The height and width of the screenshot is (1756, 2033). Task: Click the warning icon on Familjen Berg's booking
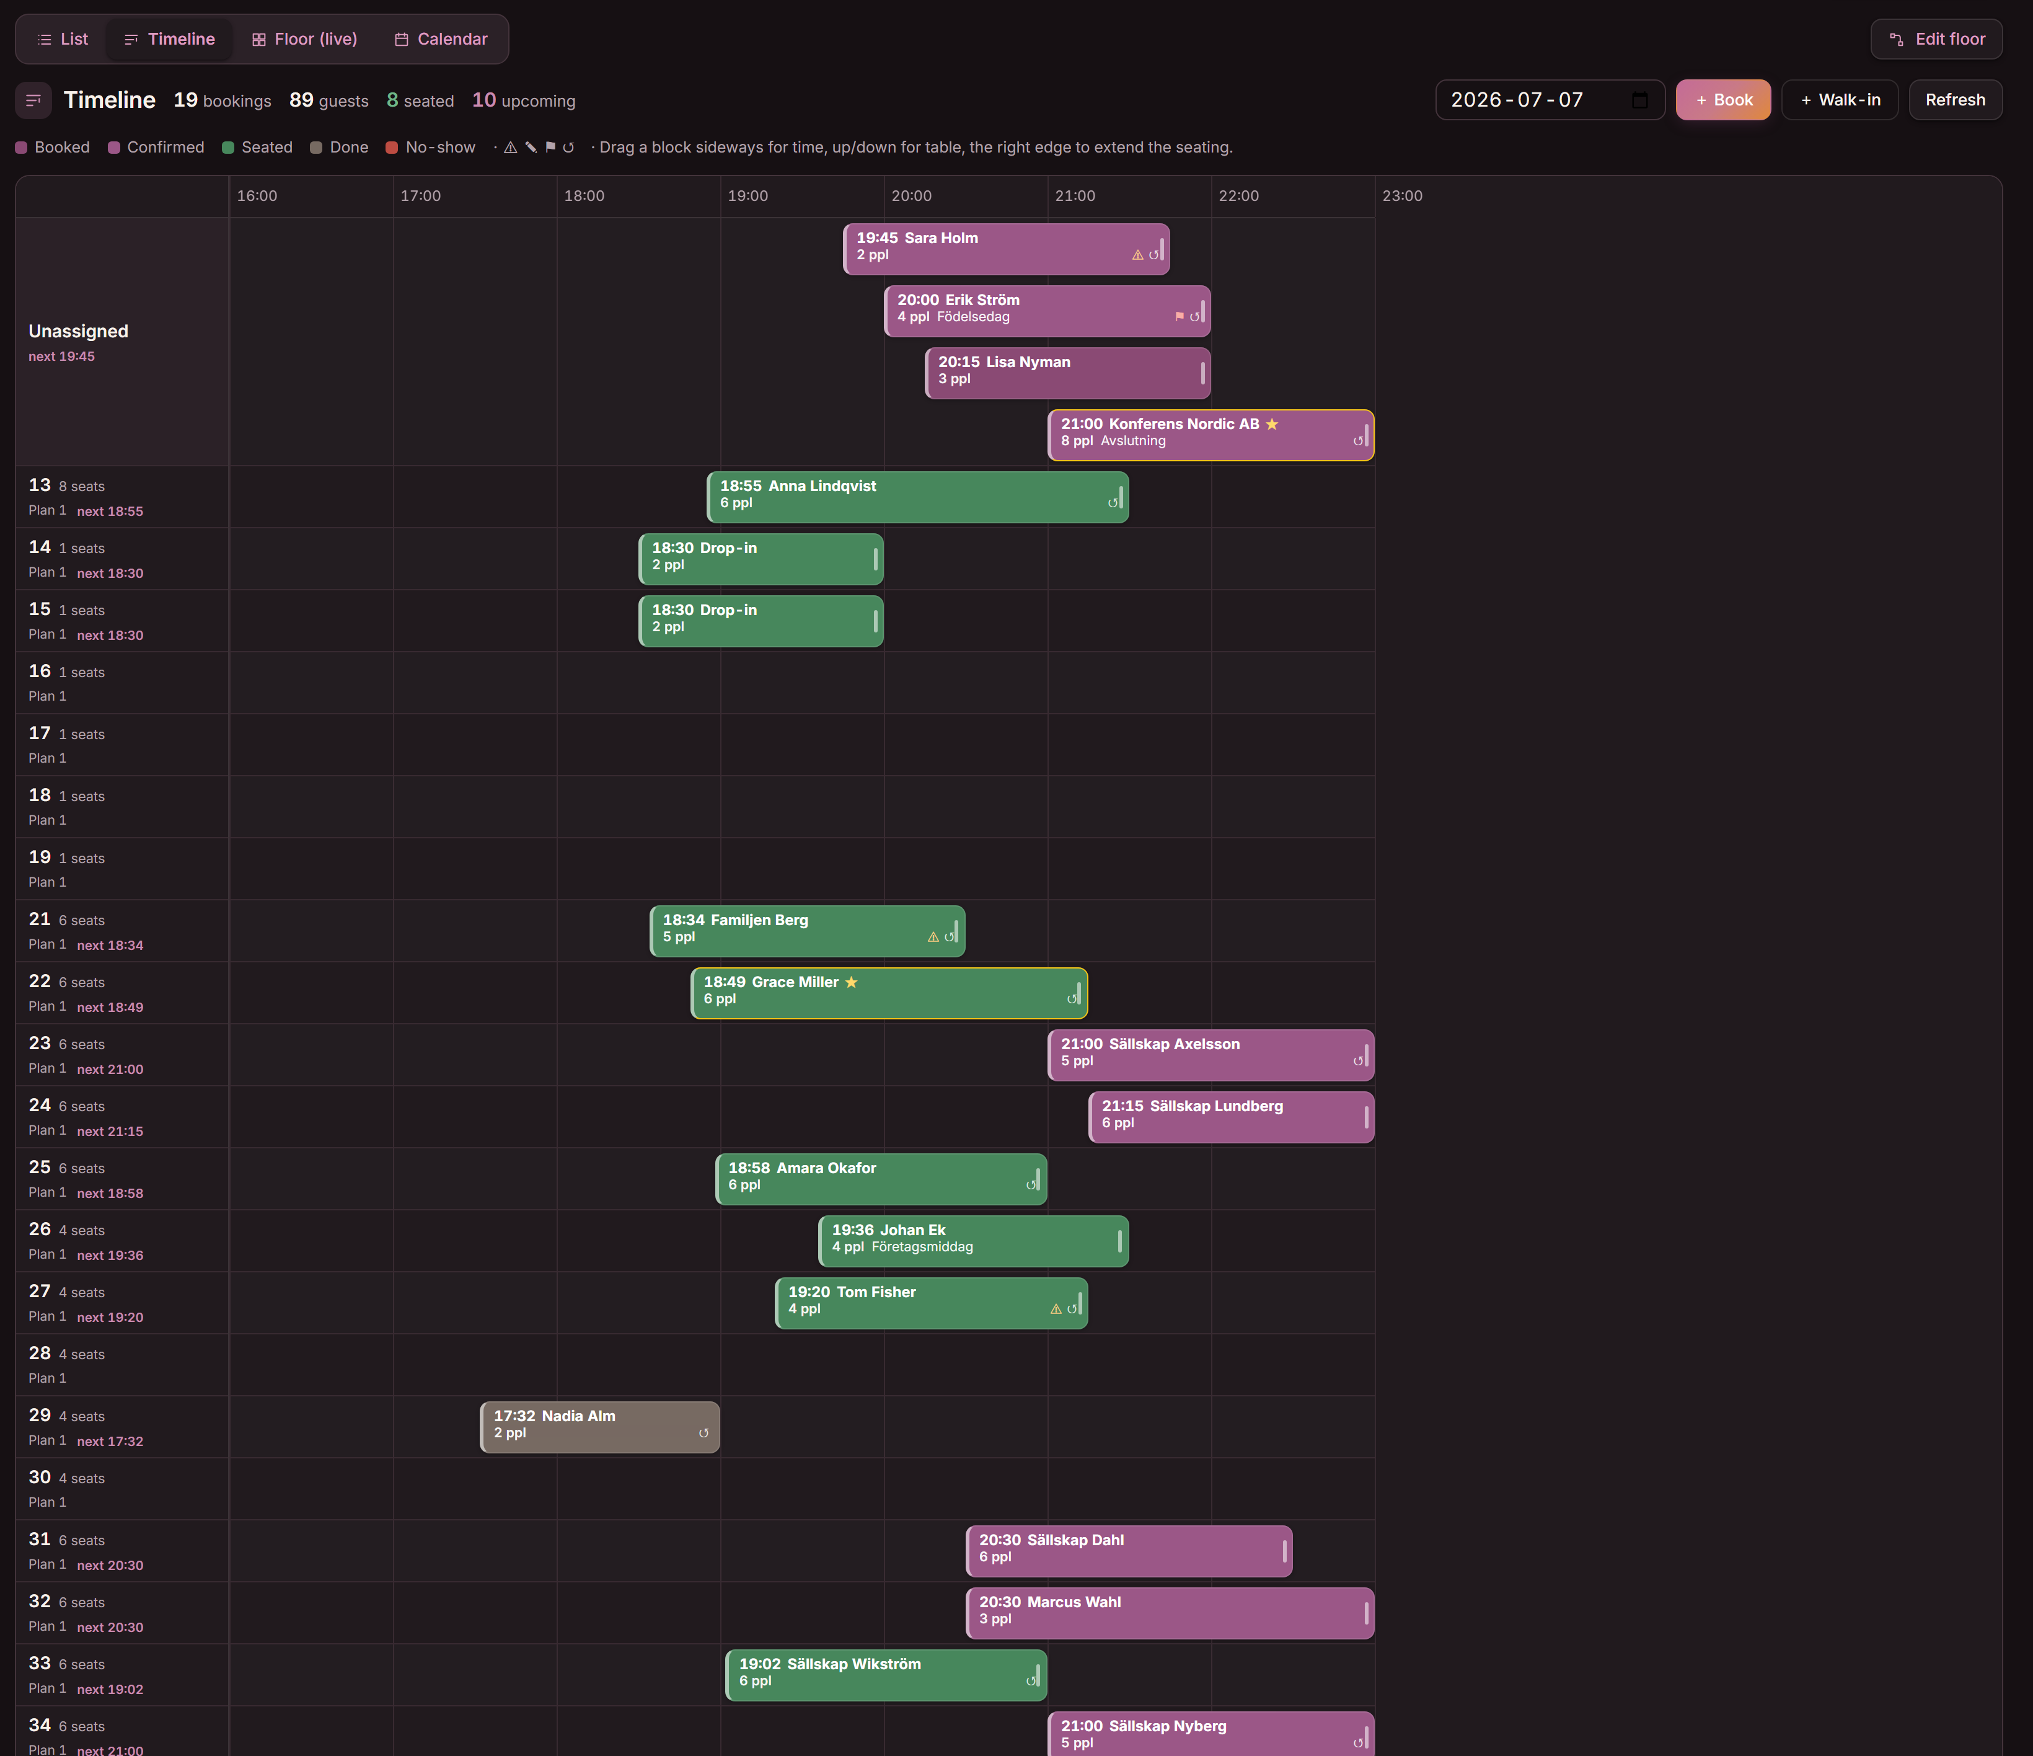click(933, 938)
